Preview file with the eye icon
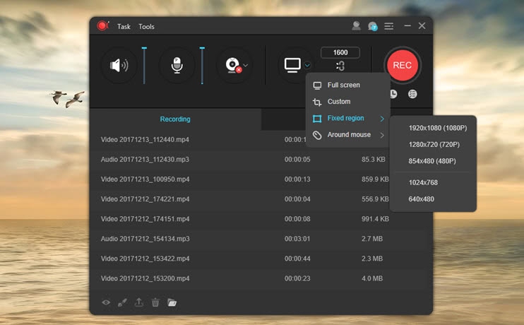The image size is (524, 325). point(106,302)
